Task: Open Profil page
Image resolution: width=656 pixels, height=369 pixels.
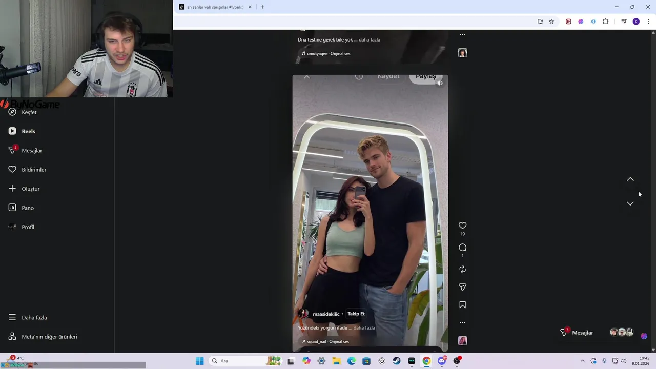Action: pos(21,227)
